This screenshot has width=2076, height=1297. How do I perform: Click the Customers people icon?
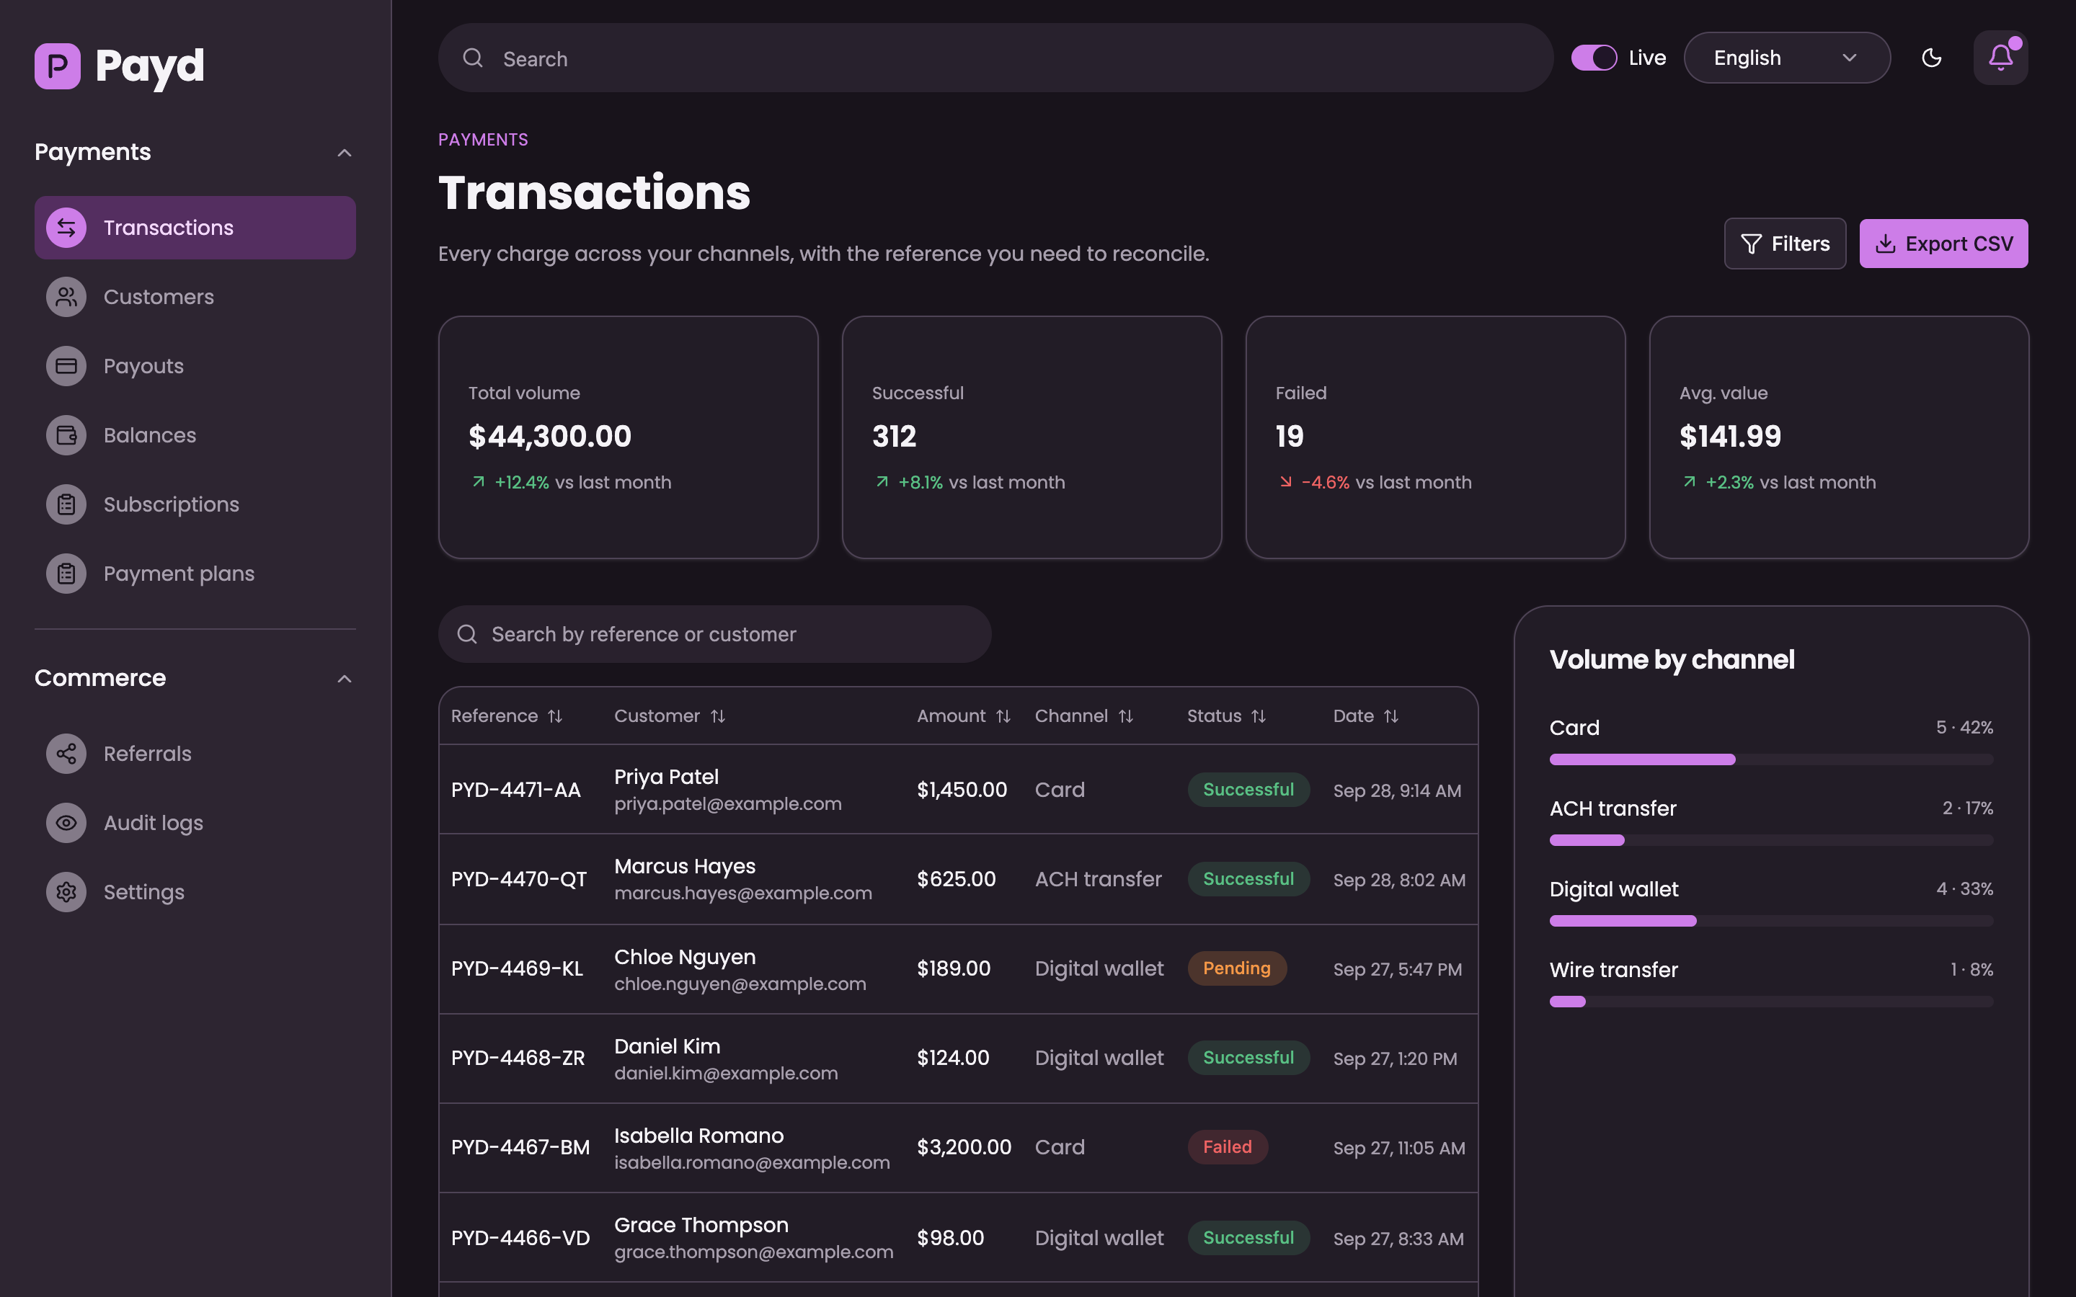(66, 297)
